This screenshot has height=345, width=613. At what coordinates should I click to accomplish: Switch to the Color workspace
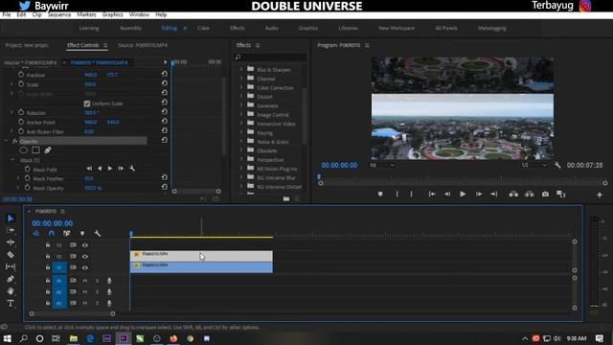pos(203,28)
